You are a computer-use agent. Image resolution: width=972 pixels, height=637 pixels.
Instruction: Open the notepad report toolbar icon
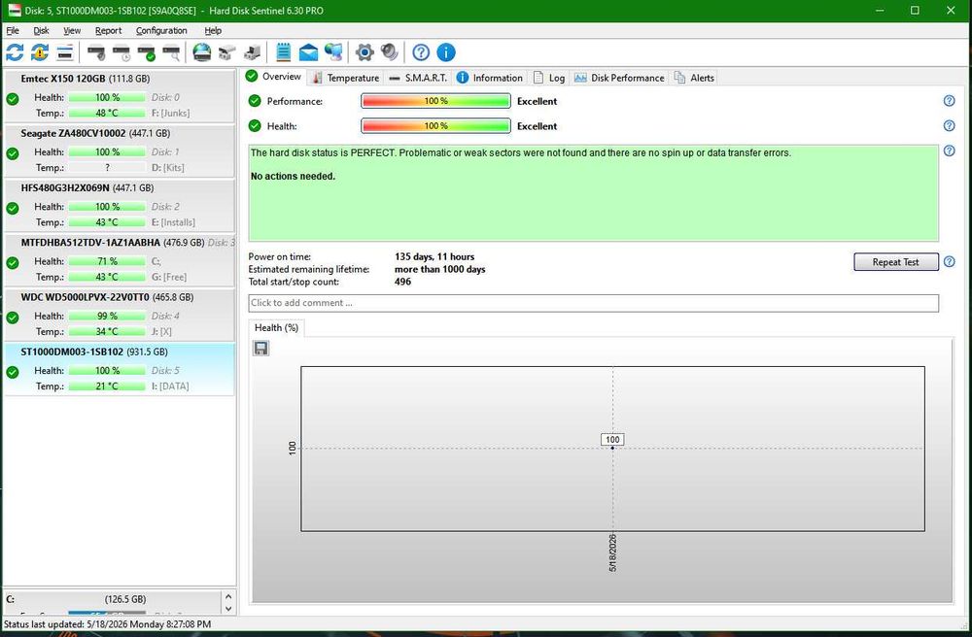point(283,52)
